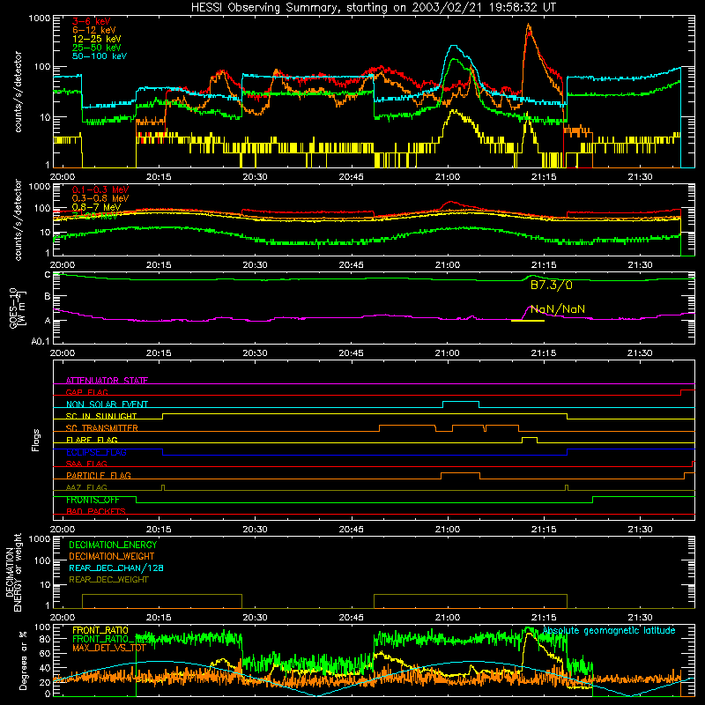This screenshot has height=705, width=705.
Task: Select the green 25-50 keV legend label
Action: click(x=97, y=48)
